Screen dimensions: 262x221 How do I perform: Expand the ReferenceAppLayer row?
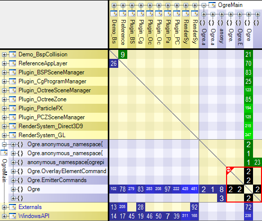[4, 63]
